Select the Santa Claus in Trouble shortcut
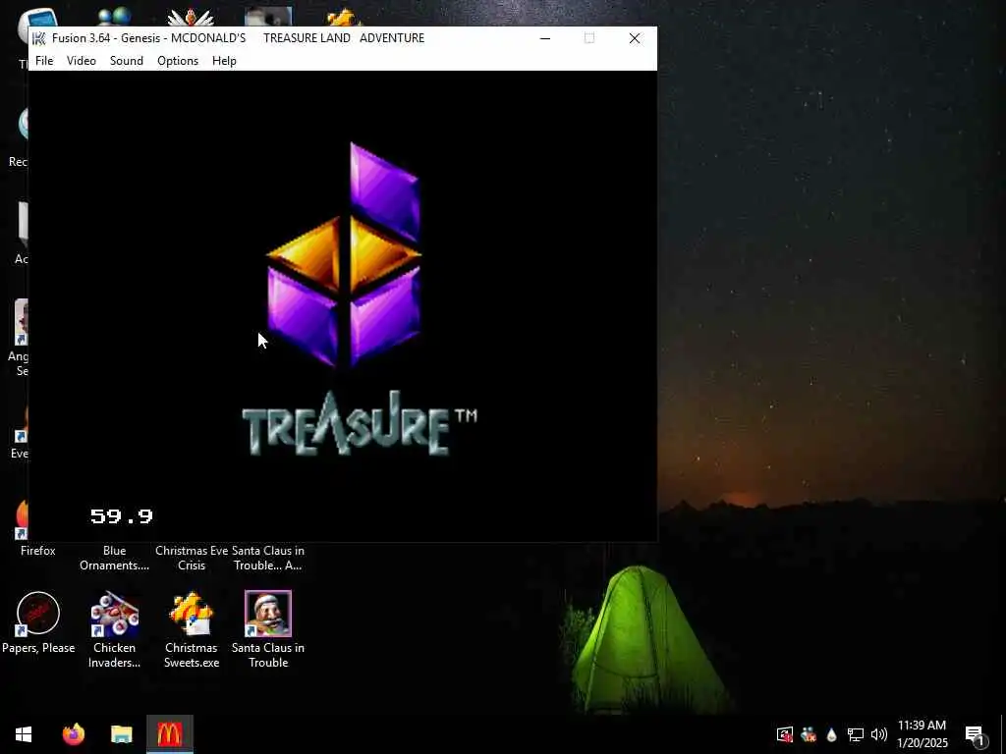This screenshot has width=1006, height=754. [x=268, y=629]
